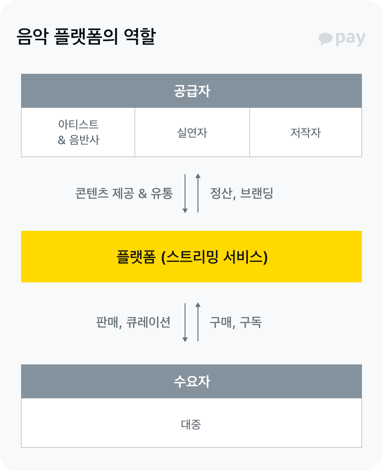Click the 아티스트 text in supplier row
The image size is (383, 471).
tap(78, 125)
